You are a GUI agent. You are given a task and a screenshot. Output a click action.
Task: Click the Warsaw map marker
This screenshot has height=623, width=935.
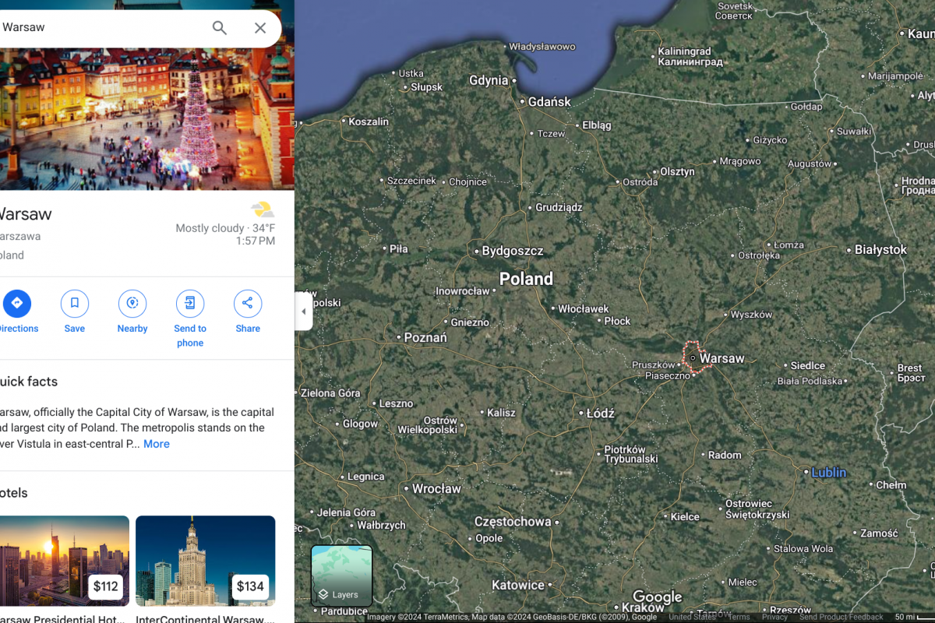[693, 358]
